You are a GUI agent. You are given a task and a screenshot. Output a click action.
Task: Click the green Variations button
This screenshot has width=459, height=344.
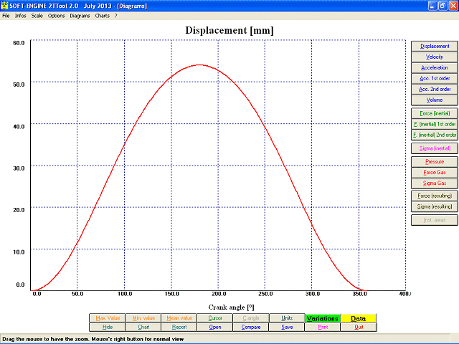[322, 318]
